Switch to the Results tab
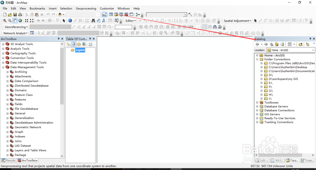The image size is (316, 170). (x=9, y=160)
